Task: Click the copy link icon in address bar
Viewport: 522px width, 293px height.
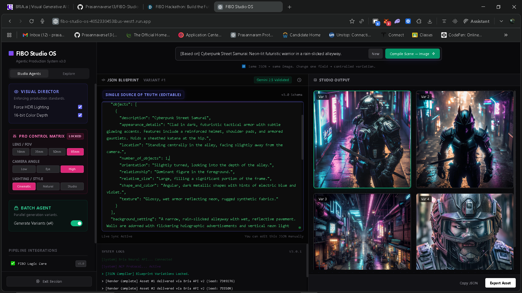Action: point(362,21)
